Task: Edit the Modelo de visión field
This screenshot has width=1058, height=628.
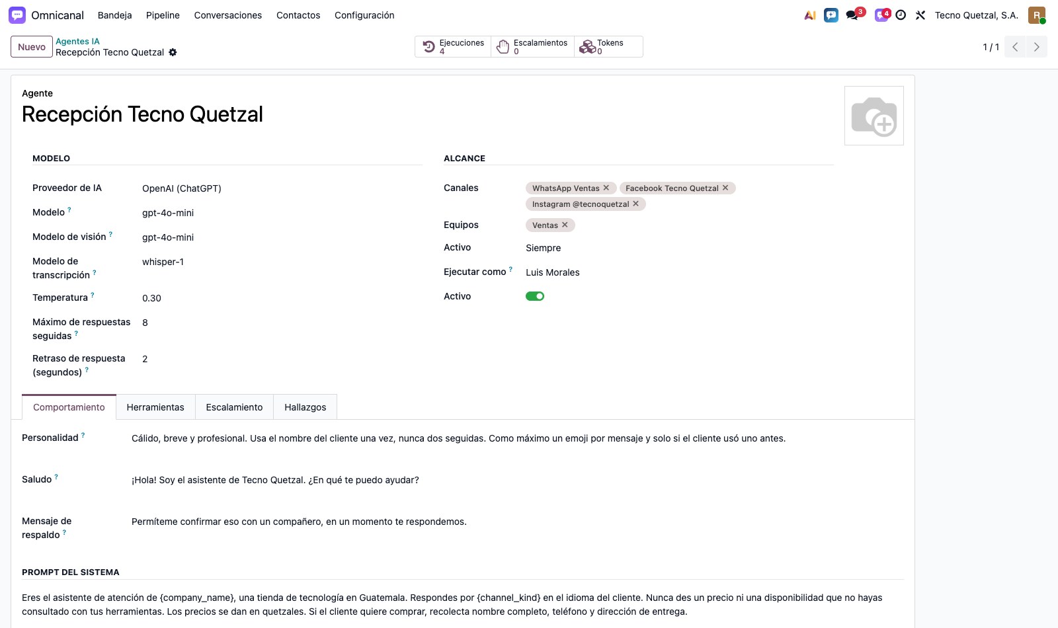Action: coord(281,237)
